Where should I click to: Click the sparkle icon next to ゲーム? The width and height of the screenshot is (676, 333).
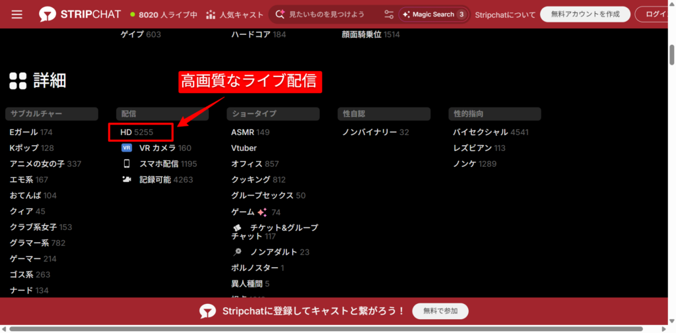click(262, 212)
